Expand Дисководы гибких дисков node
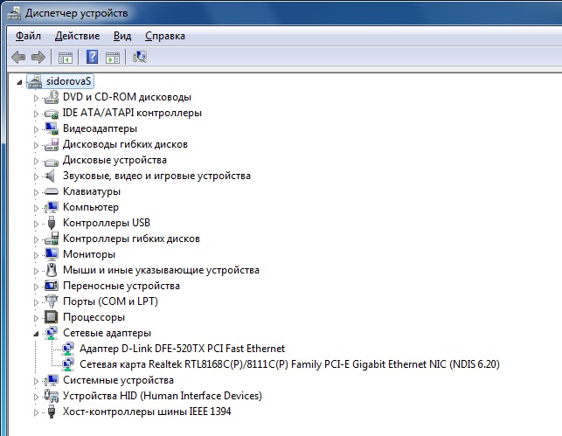 tap(36, 145)
